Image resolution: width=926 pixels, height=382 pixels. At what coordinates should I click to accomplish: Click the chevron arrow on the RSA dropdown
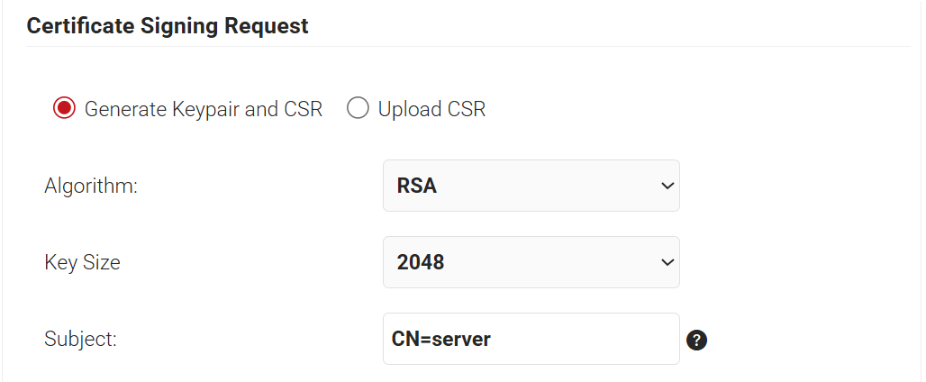coord(667,186)
